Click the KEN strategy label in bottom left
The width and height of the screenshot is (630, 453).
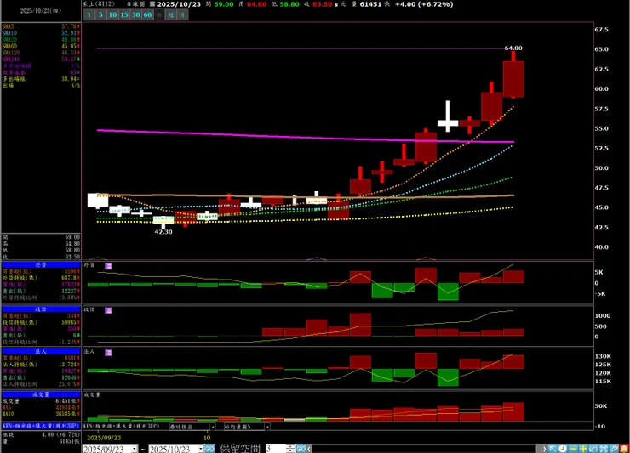click(41, 426)
